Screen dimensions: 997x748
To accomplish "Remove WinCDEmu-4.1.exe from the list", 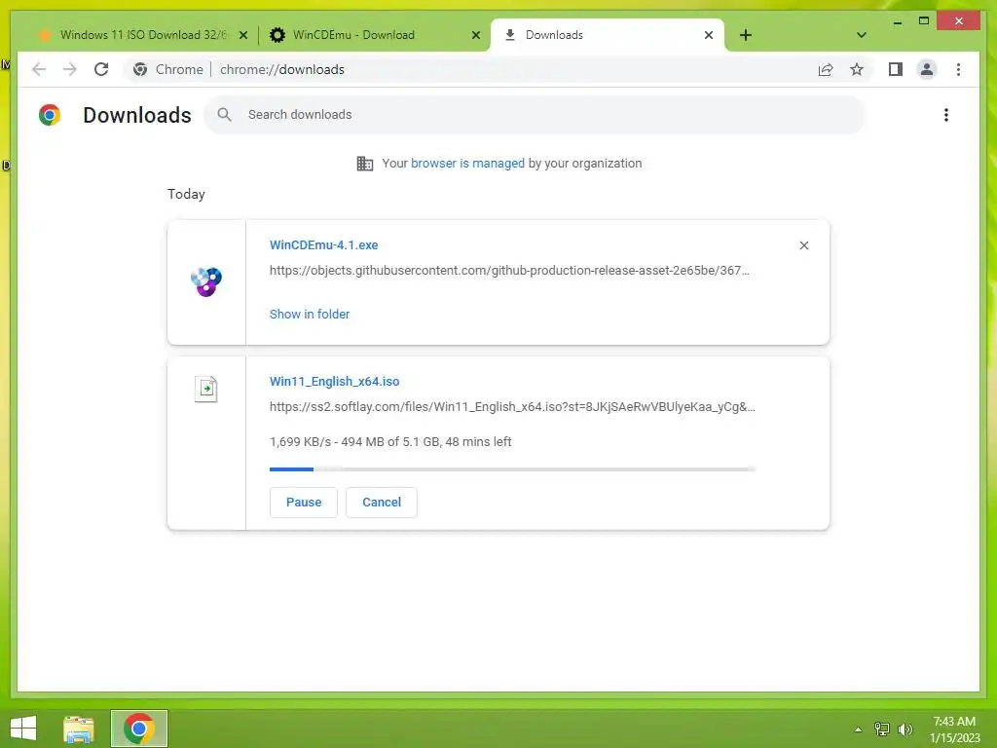I will coord(803,245).
